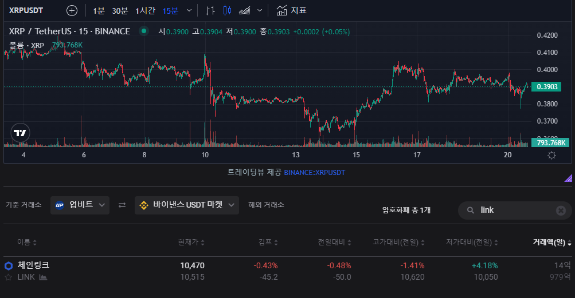
Task: Switch to 30분 timeframe
Action: [120, 11]
